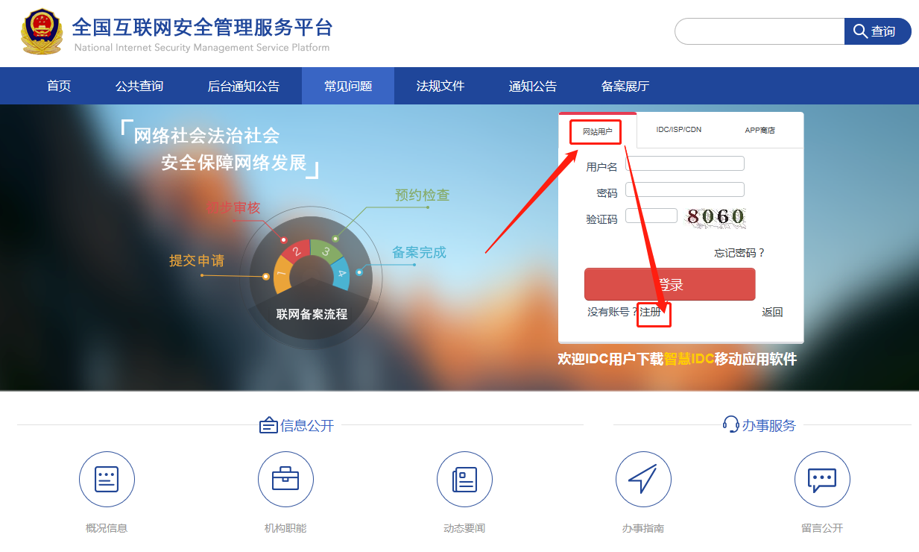
Task: Focus the 用户名 input field
Action: click(684, 163)
